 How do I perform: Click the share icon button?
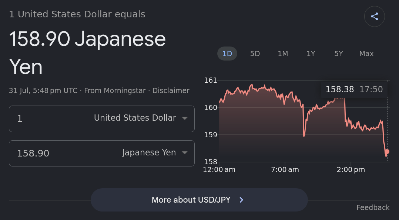(x=374, y=17)
